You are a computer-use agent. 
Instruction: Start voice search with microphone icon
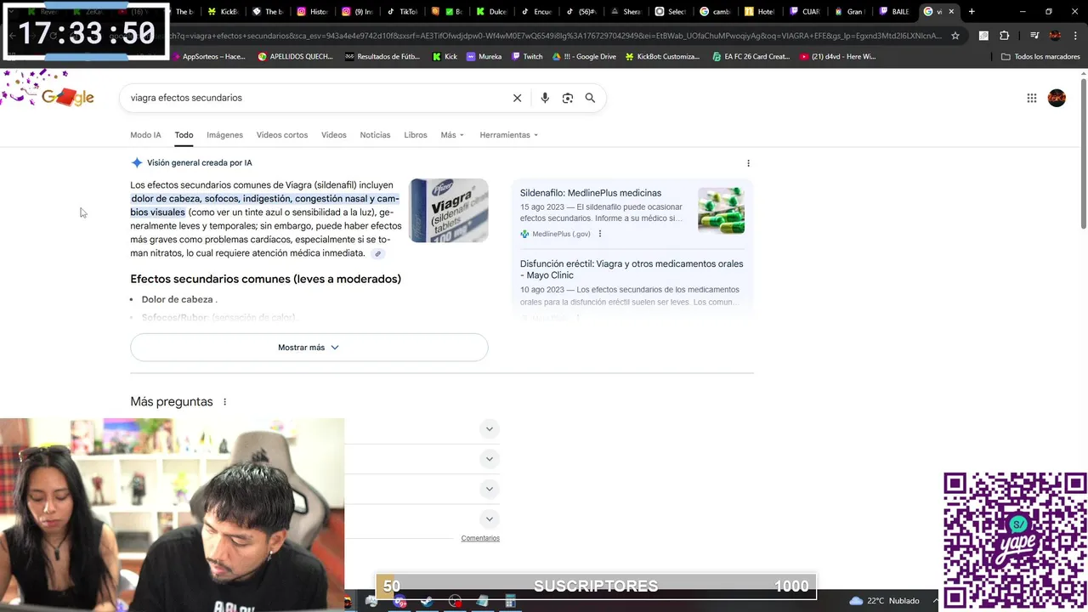coord(545,98)
